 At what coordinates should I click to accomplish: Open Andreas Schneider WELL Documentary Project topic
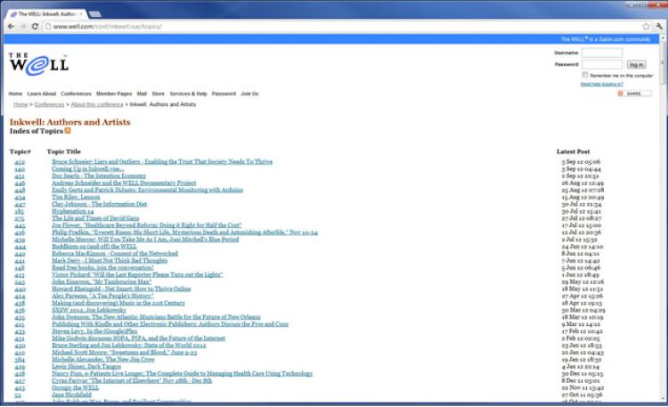[124, 183]
